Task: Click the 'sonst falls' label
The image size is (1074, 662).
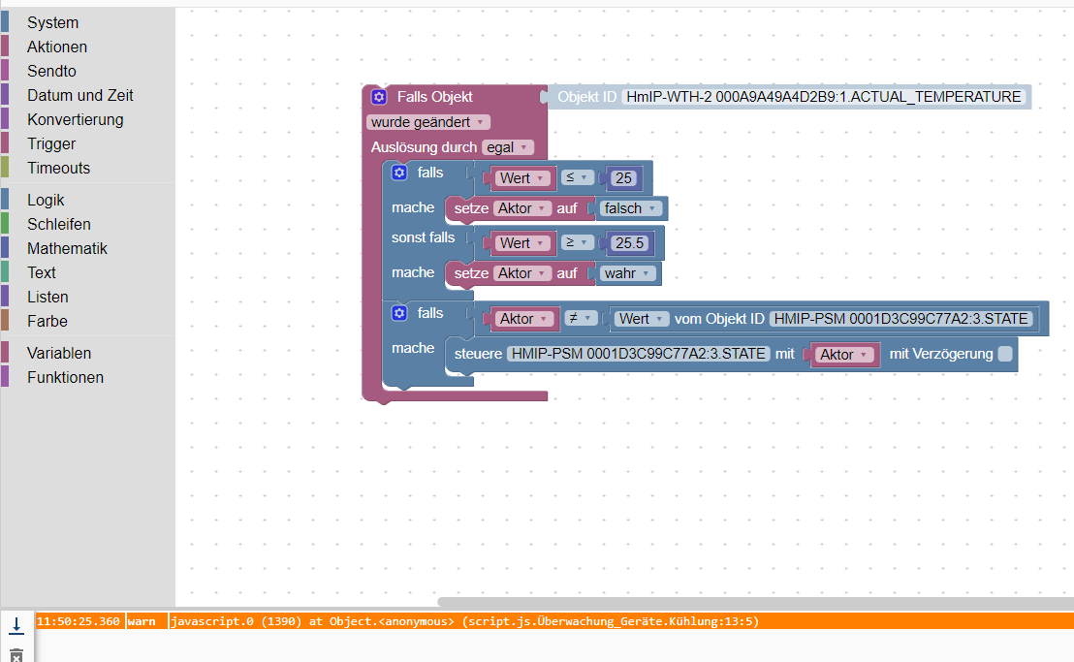Action: tap(423, 237)
